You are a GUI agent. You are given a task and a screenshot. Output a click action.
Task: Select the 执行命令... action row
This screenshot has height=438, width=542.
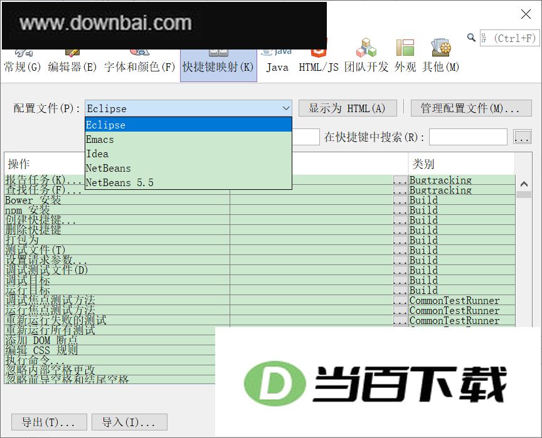tap(110, 360)
